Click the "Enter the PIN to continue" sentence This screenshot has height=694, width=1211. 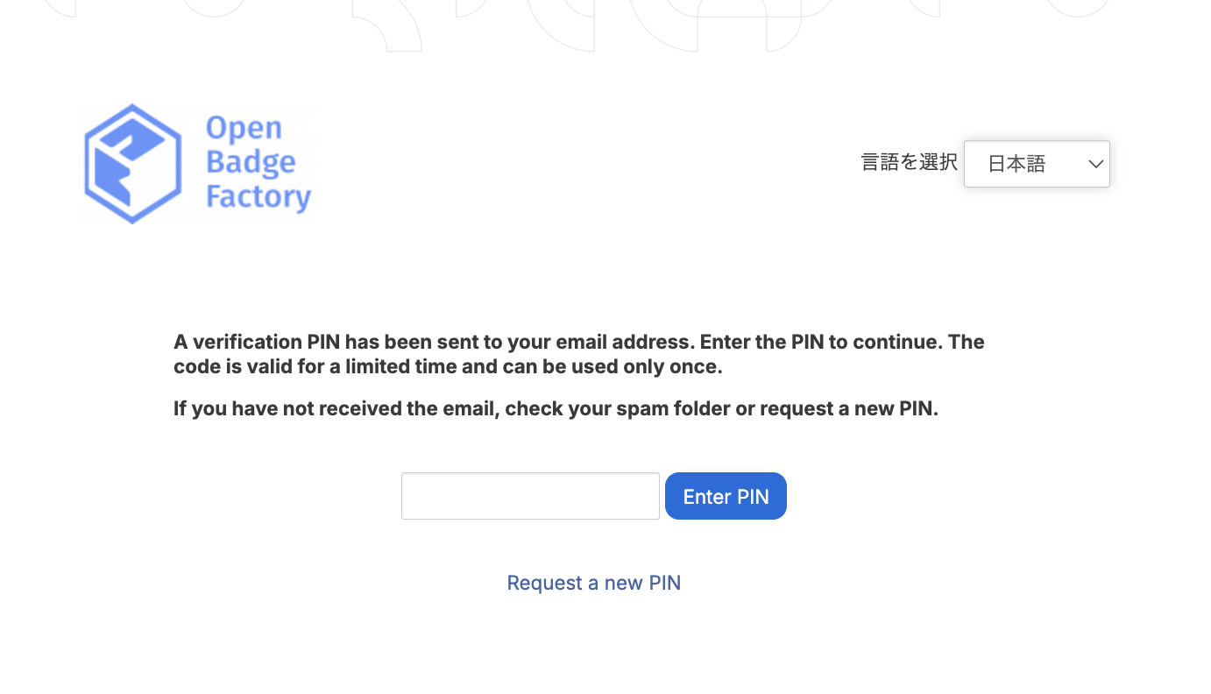(821, 342)
